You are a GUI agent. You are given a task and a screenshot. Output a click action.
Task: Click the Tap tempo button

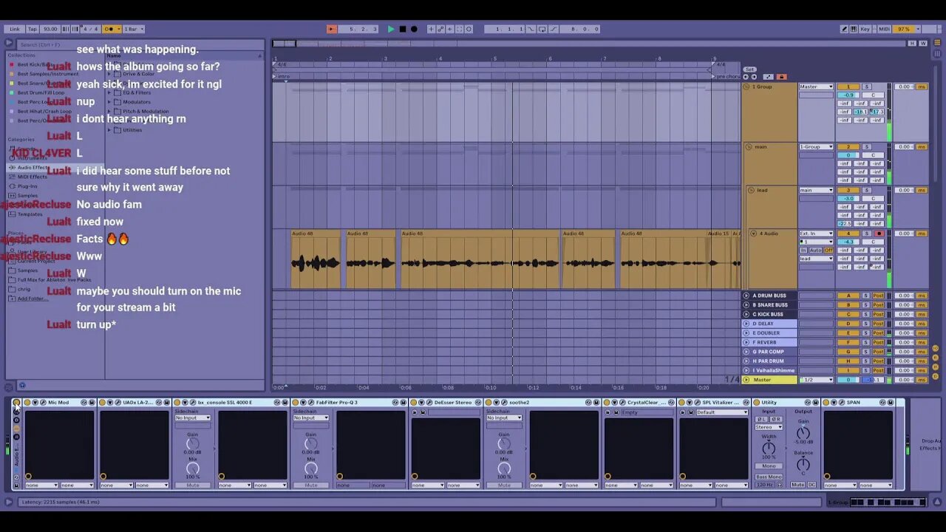point(32,29)
